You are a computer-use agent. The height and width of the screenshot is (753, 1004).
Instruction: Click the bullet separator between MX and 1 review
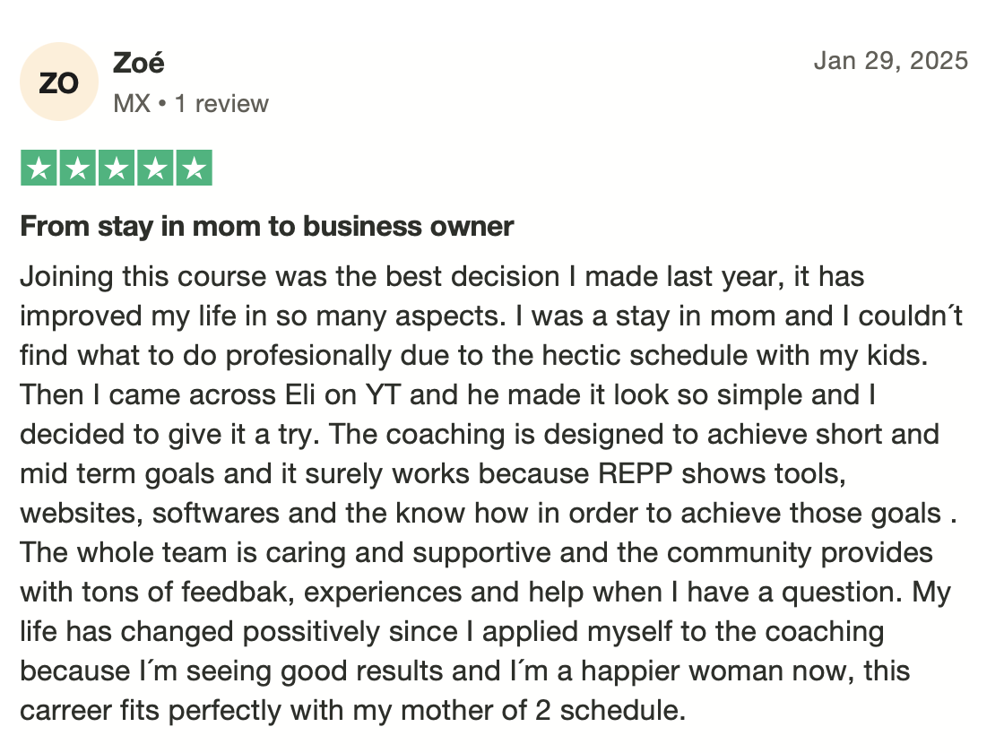(x=162, y=104)
